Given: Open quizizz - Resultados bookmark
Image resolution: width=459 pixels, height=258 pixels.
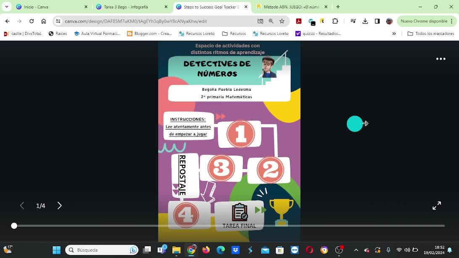Looking at the screenshot, I should [318, 34].
